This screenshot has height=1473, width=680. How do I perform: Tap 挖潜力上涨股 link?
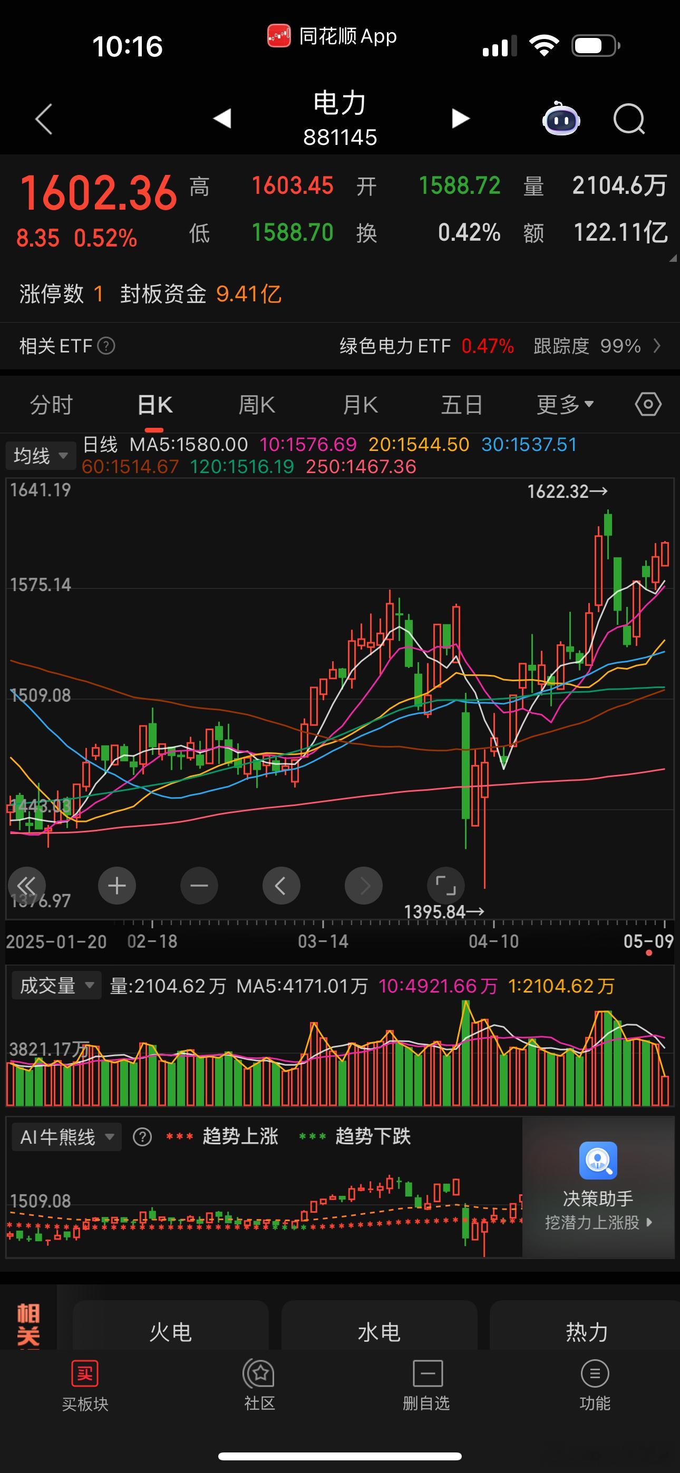[x=598, y=1223]
